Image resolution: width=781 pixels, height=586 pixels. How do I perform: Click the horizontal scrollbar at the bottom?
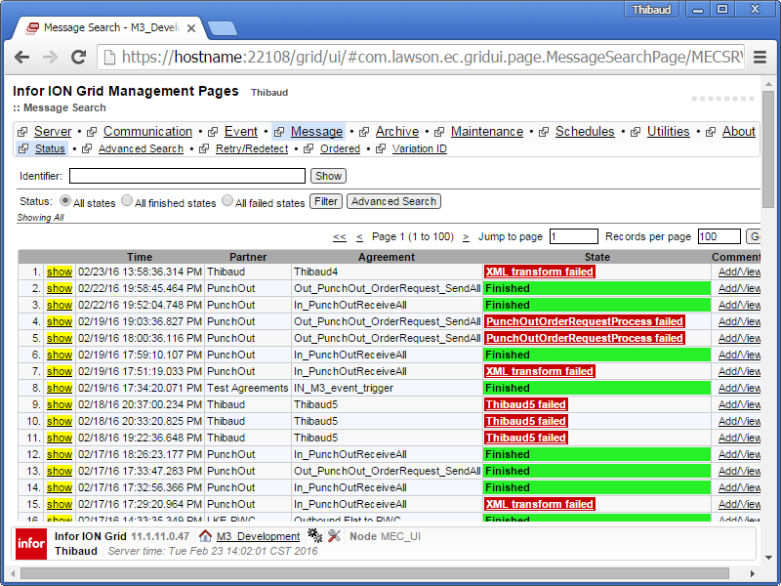[371, 575]
